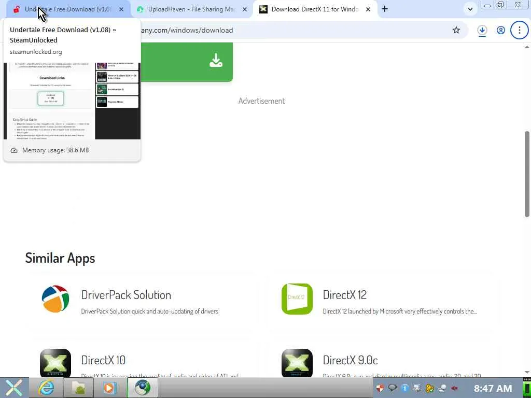The image size is (531, 398).
Task: Open the DriverPack Solution app link
Action: click(126, 295)
